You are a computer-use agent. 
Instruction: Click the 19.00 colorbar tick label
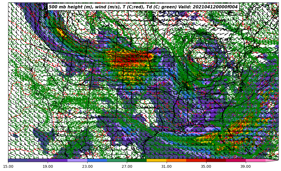(48, 166)
